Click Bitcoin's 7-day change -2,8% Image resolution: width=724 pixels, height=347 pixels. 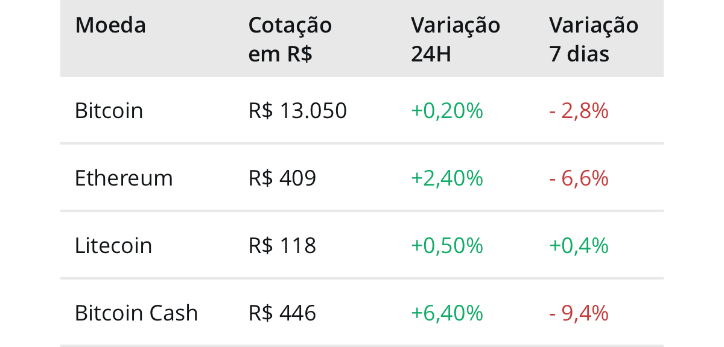tap(579, 111)
